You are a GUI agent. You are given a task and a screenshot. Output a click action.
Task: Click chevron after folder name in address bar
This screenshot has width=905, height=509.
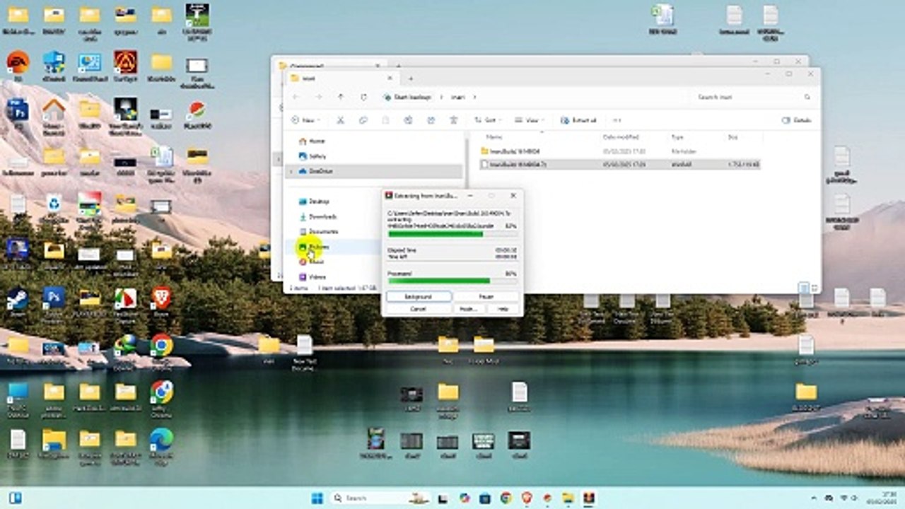(x=474, y=97)
